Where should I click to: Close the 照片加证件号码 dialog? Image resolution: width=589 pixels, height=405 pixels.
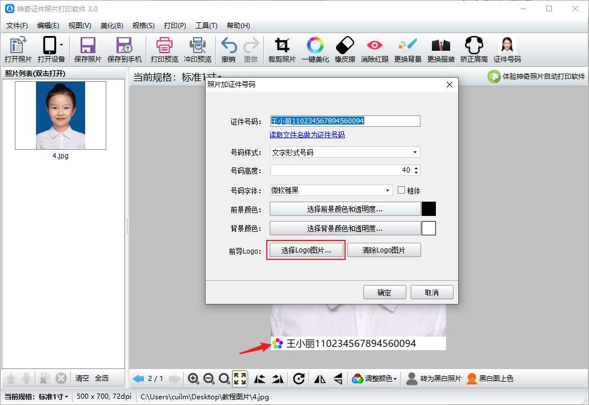tap(449, 85)
